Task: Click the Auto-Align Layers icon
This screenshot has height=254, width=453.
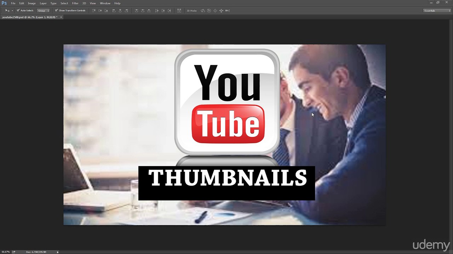Action: point(179,11)
